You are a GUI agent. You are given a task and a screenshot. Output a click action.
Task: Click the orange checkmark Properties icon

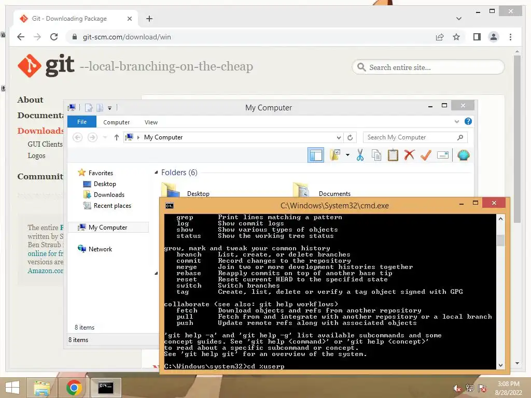[426, 155]
